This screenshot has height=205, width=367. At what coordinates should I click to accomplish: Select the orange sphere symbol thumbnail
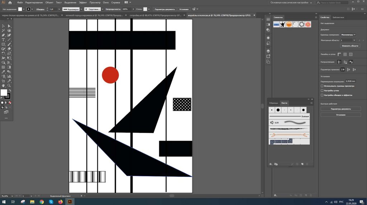coord(289,24)
